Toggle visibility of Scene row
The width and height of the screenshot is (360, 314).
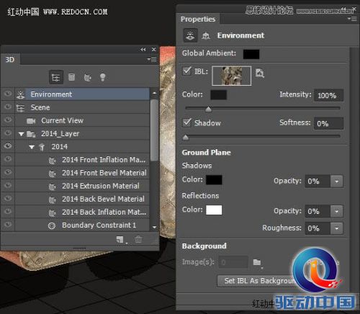[x=8, y=107]
